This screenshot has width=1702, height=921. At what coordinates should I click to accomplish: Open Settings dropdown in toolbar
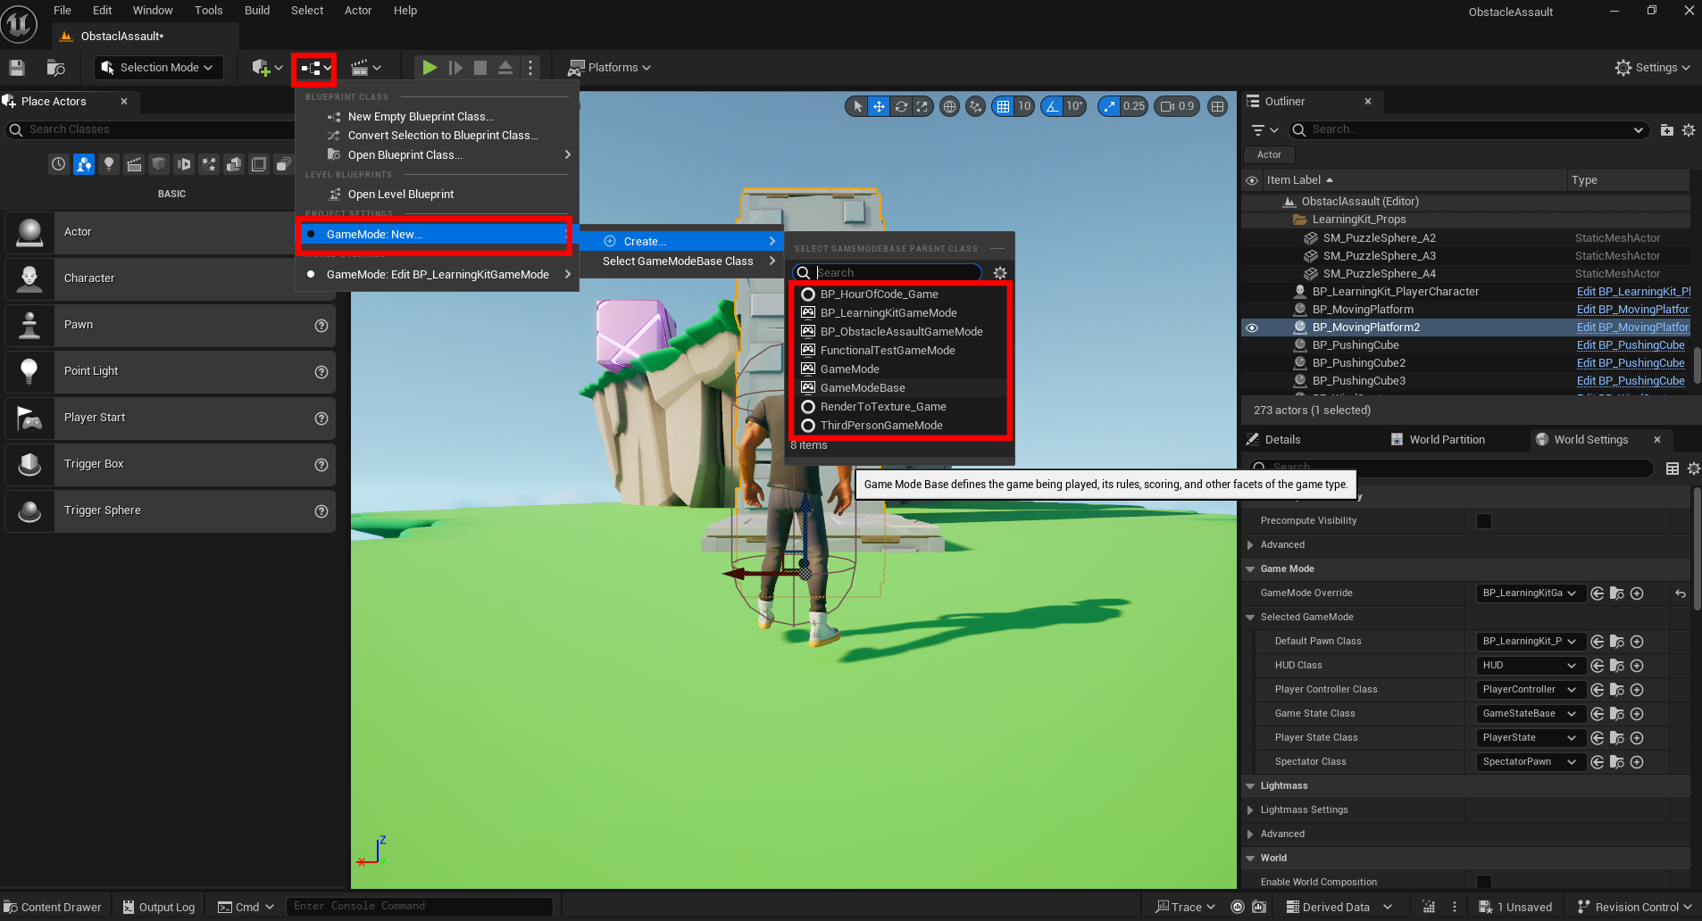[x=1653, y=68]
